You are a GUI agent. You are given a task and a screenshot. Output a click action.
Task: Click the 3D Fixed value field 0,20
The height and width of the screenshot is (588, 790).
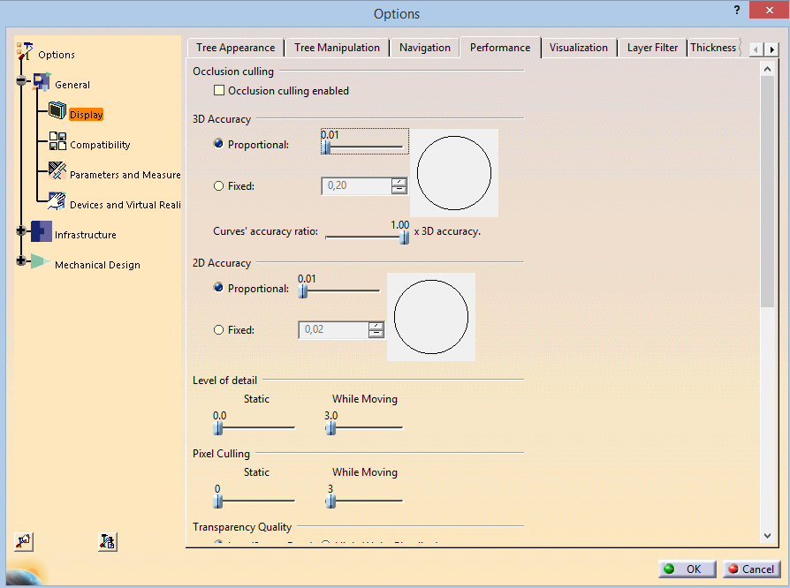coord(356,185)
